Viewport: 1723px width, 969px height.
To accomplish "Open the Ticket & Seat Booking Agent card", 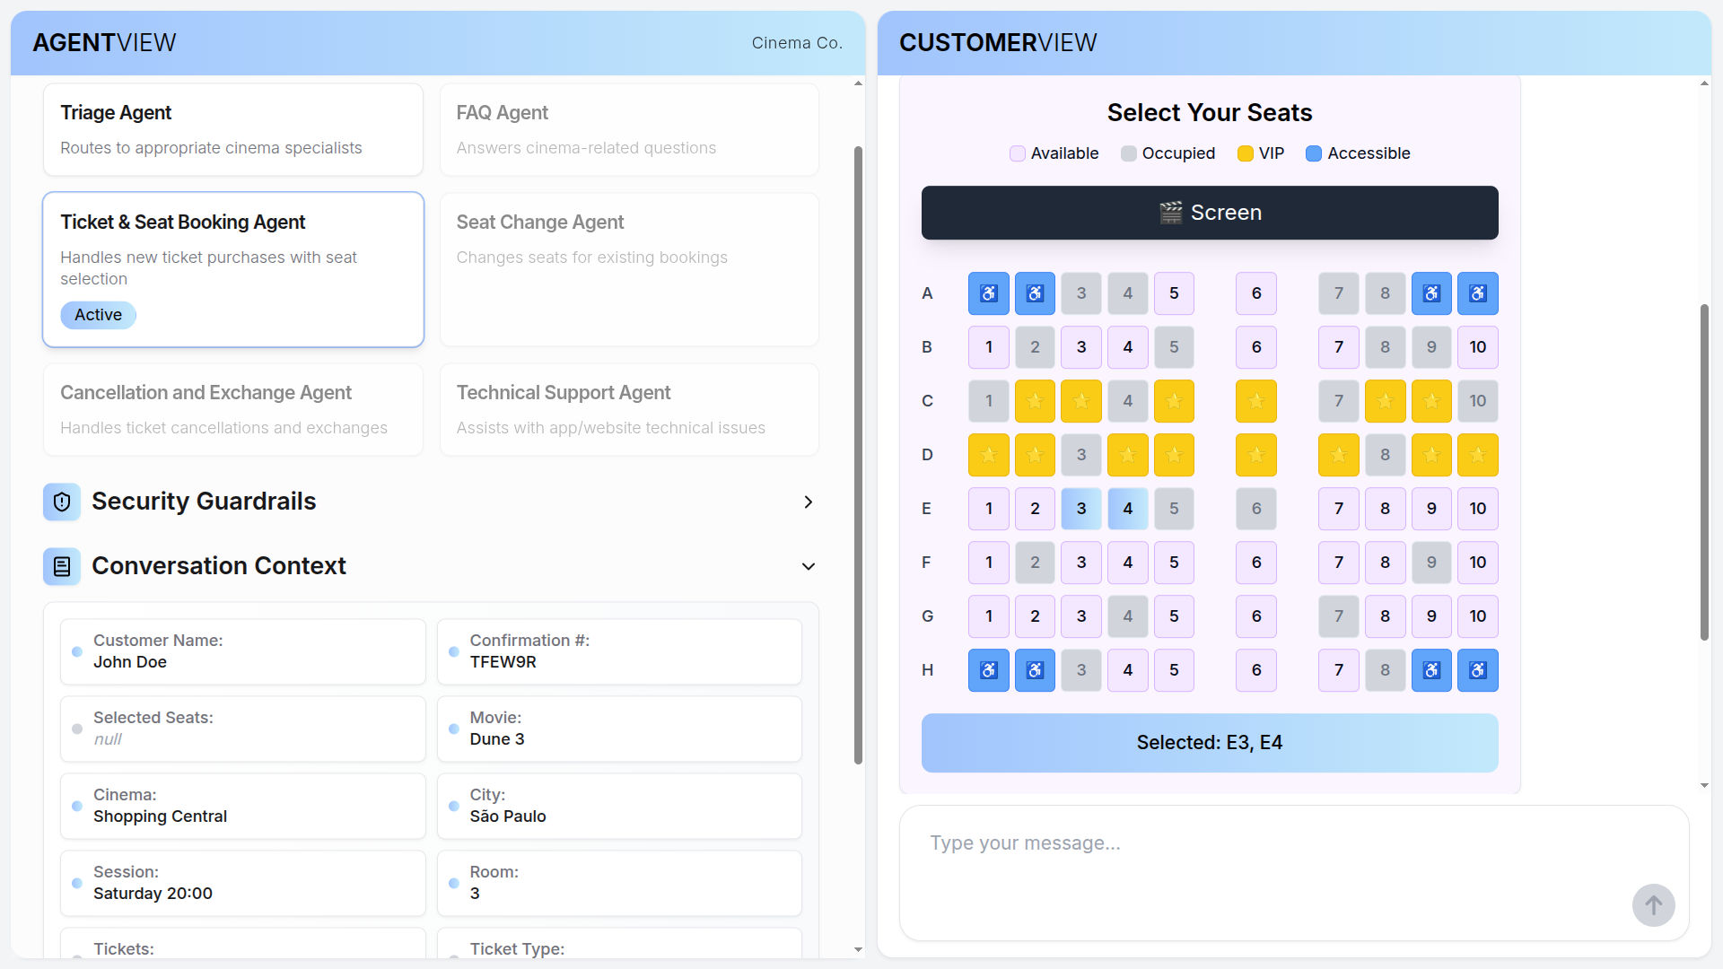I will click(232, 268).
